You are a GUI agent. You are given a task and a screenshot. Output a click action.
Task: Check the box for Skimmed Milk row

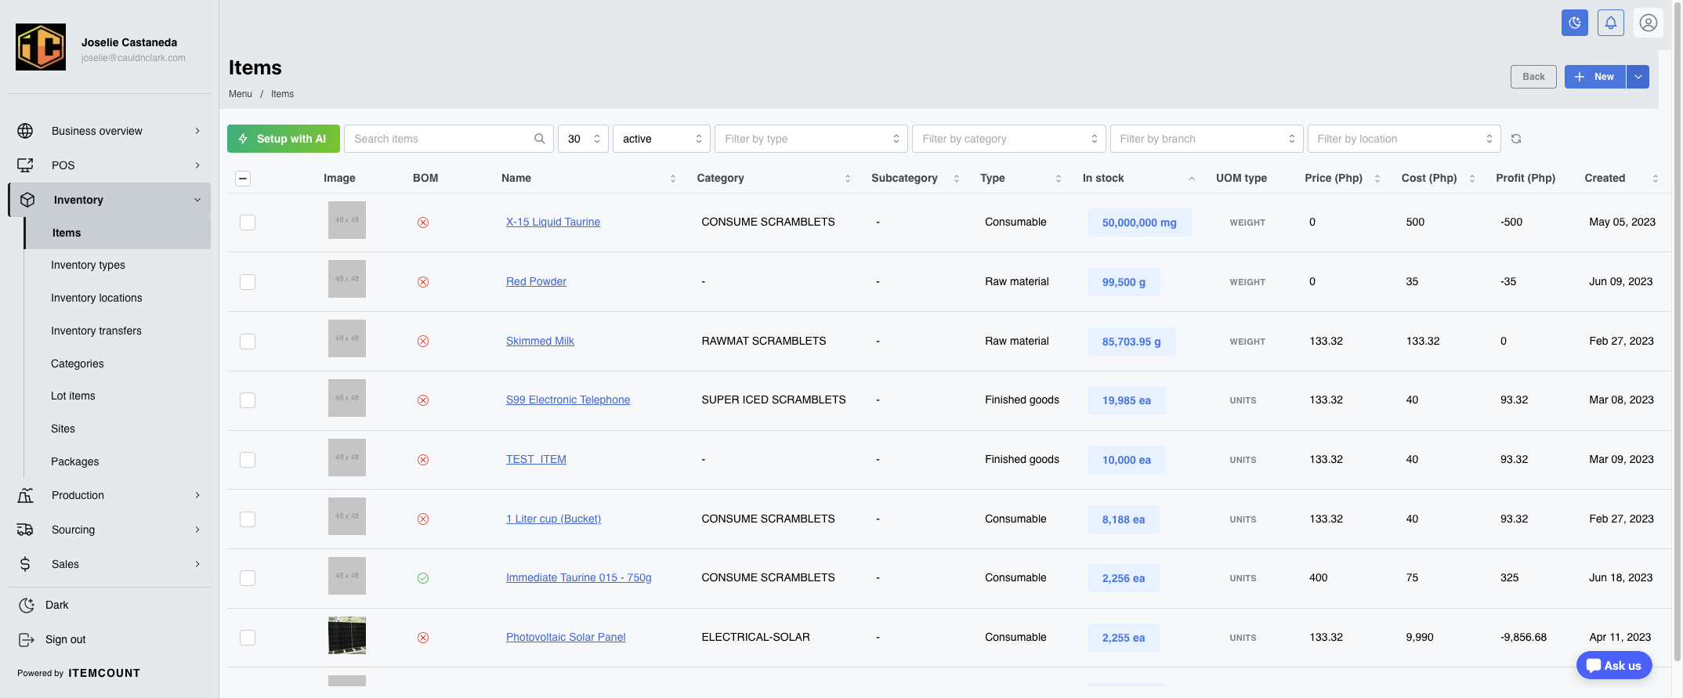click(x=248, y=342)
